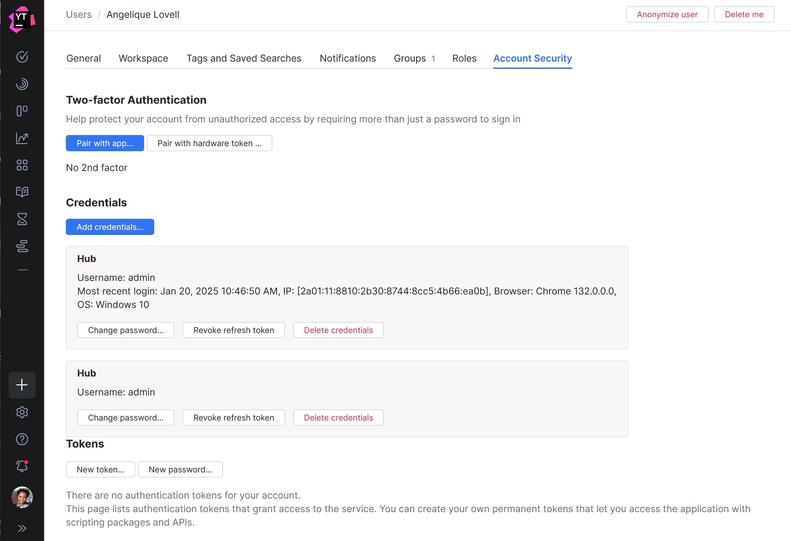The width and height of the screenshot is (791, 541).
Task: Open the Help menu via question mark icon
Action: click(22, 439)
